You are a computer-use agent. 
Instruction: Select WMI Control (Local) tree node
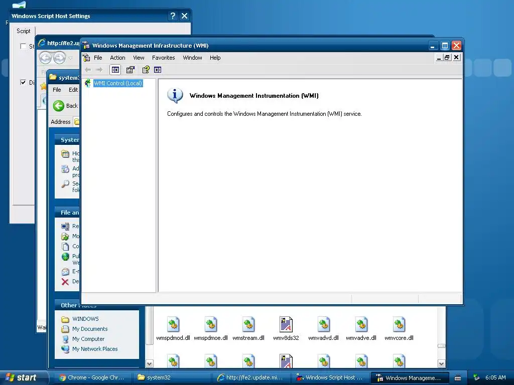point(117,83)
